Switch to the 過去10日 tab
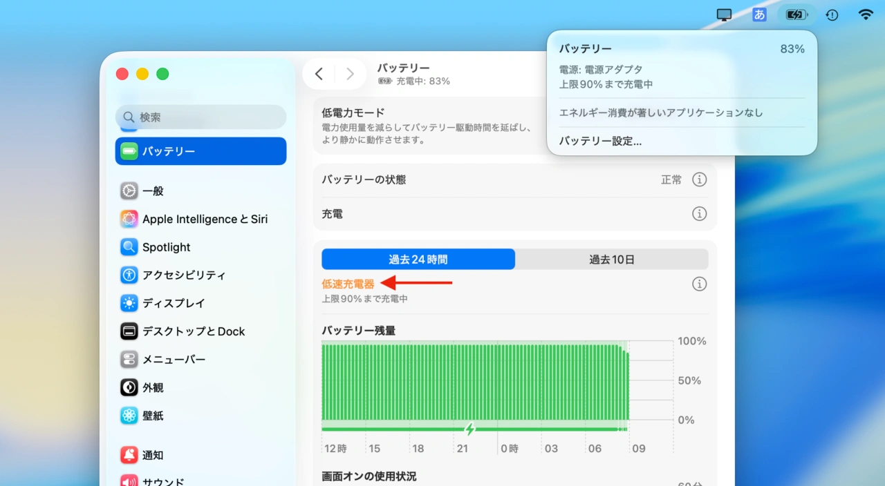Screen dimensions: 885x486 point(611,259)
